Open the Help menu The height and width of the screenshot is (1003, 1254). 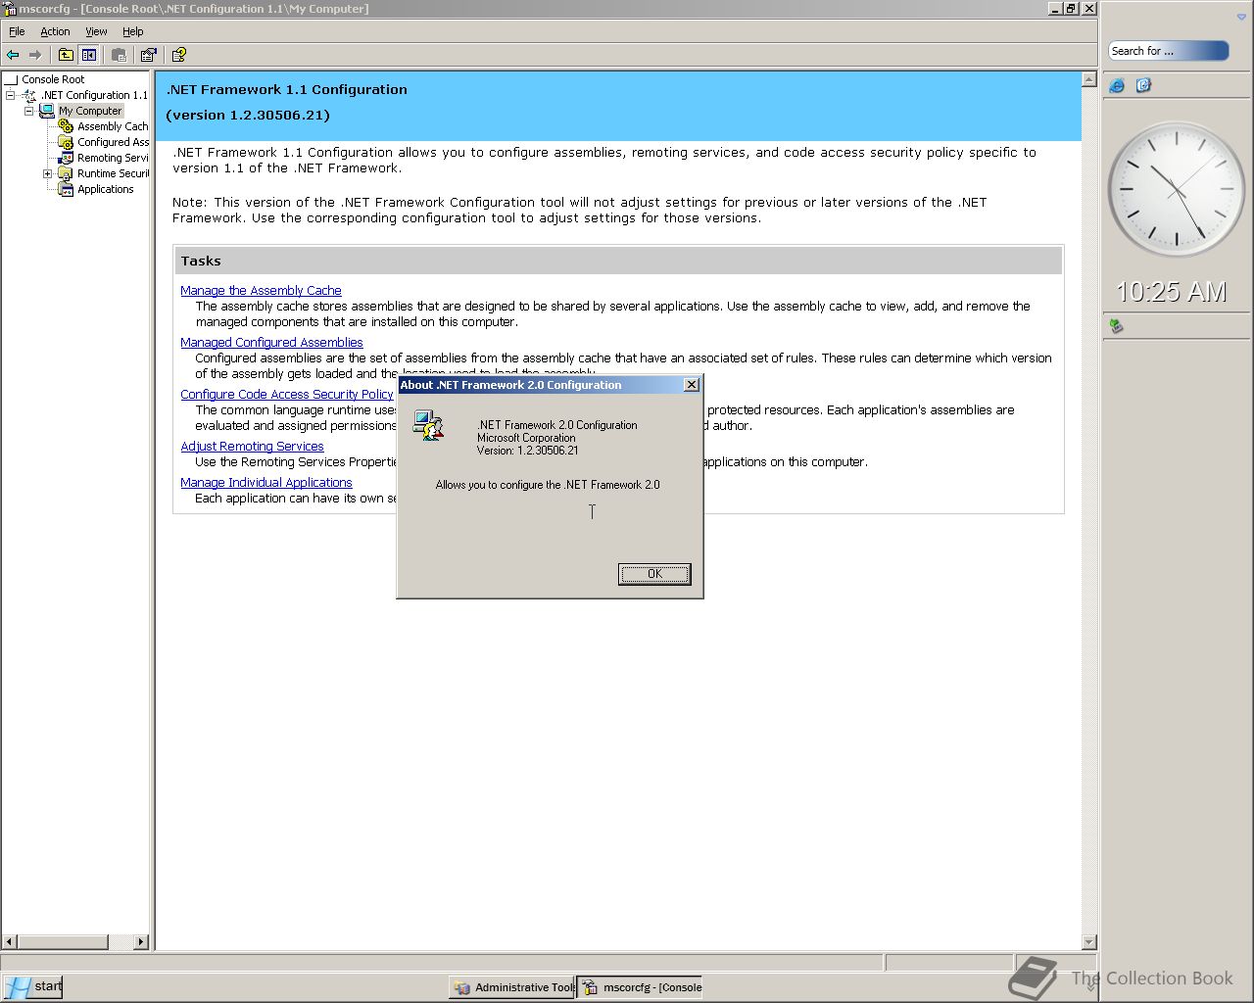coord(132,31)
